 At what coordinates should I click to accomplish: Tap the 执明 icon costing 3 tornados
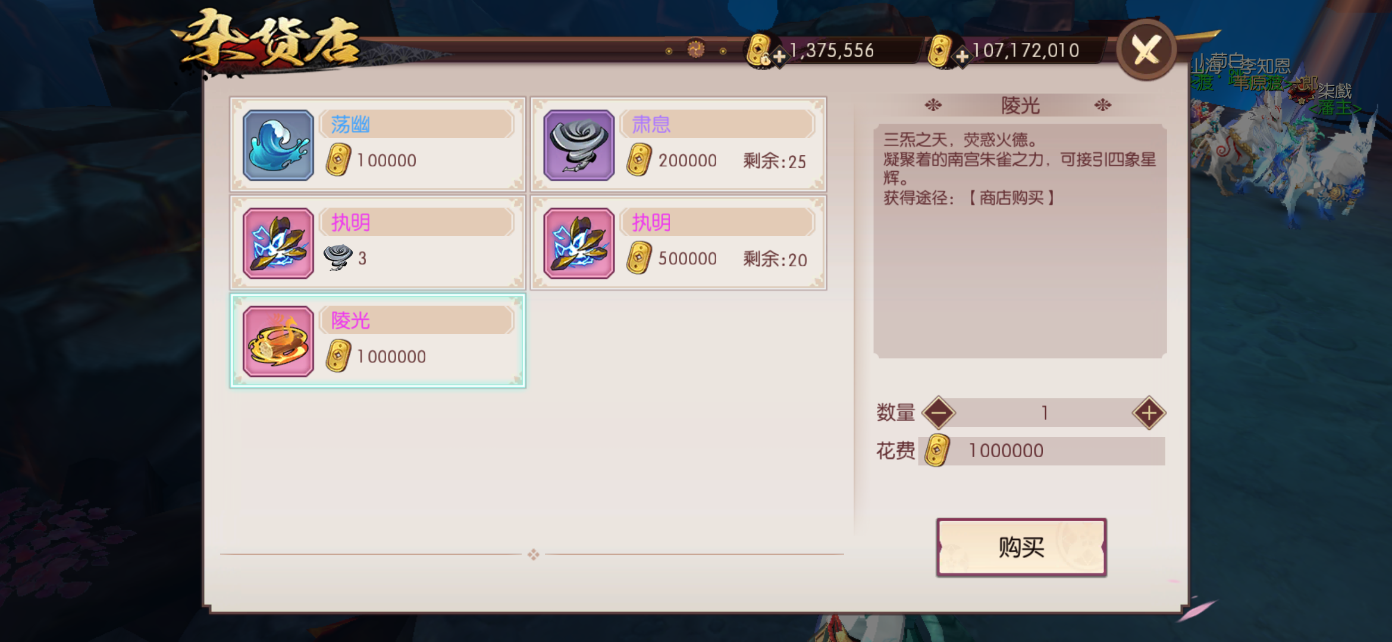tap(278, 243)
